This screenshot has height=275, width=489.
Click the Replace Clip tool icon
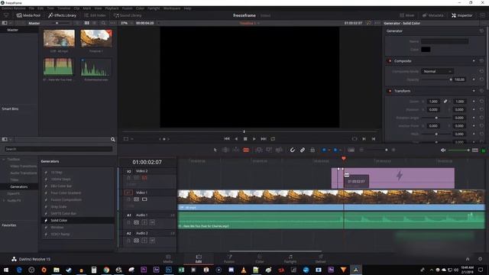click(279, 150)
